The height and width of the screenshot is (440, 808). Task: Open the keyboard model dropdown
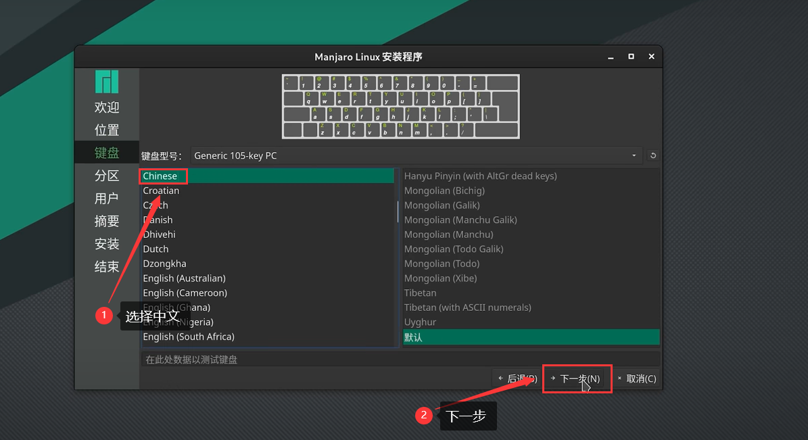(x=417, y=155)
